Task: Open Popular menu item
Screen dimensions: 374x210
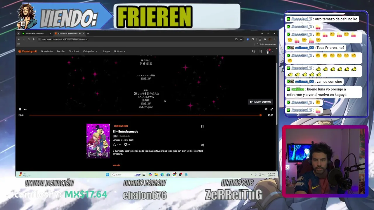Action: pyautogui.click(x=61, y=51)
